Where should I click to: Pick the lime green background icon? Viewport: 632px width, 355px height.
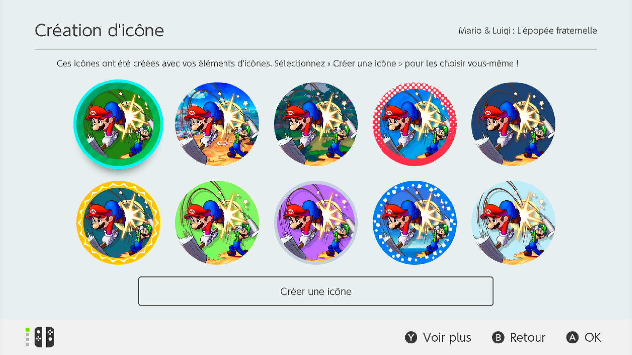217,223
